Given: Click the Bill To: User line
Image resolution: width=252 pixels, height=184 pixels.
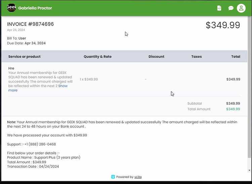Looking at the screenshot, I should click(16, 38).
